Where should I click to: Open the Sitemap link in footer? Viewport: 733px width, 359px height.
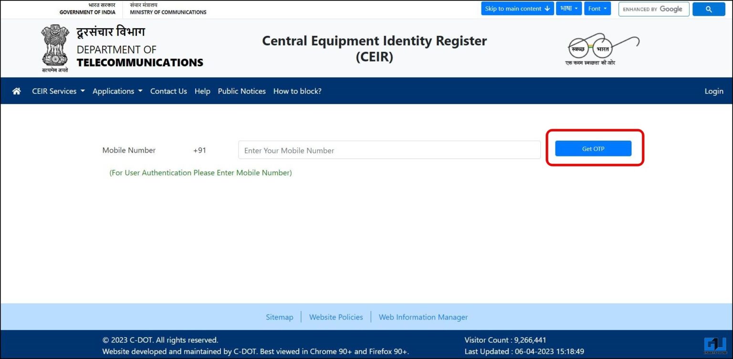pyautogui.click(x=279, y=317)
